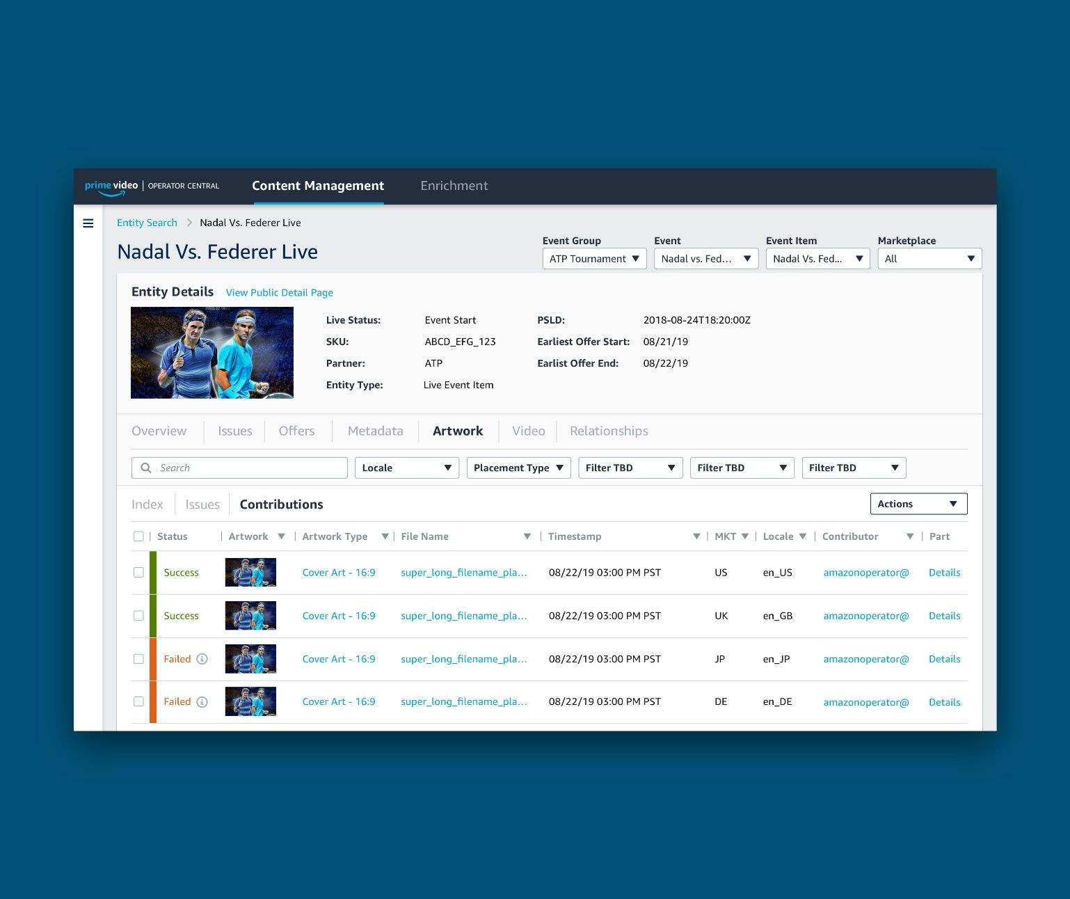Open artwork thumbnail in UK row
Screen dimensions: 1070x899
(250, 616)
